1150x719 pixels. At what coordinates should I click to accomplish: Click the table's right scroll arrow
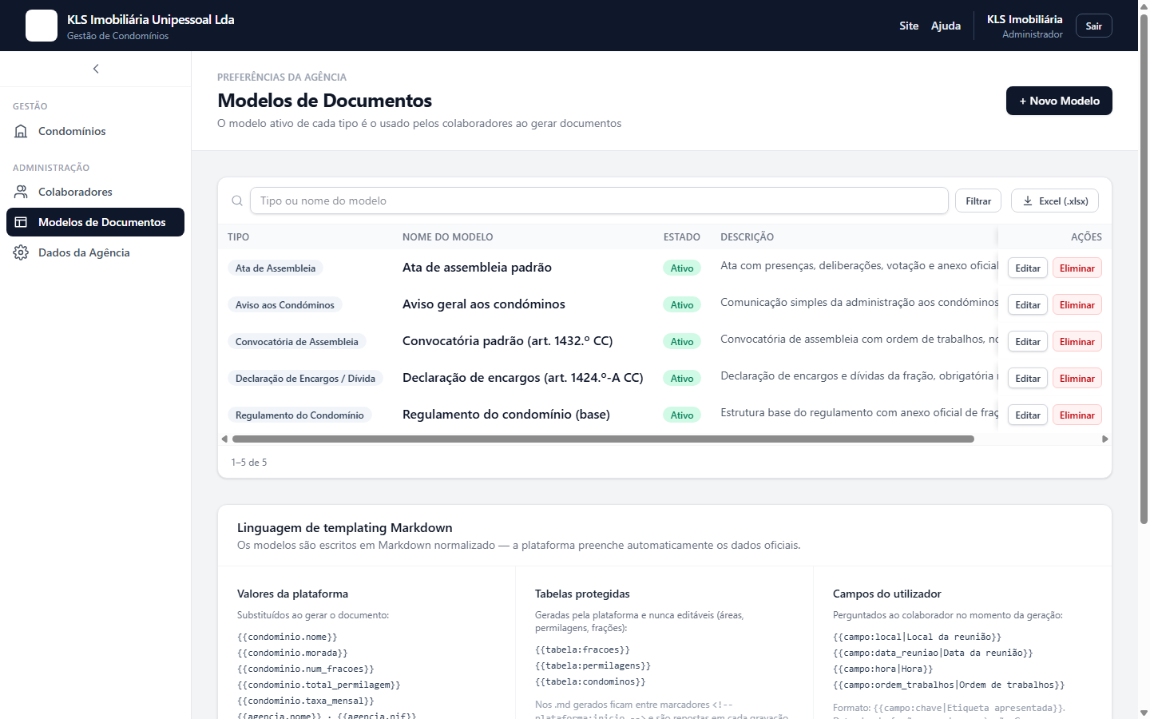click(x=1105, y=439)
